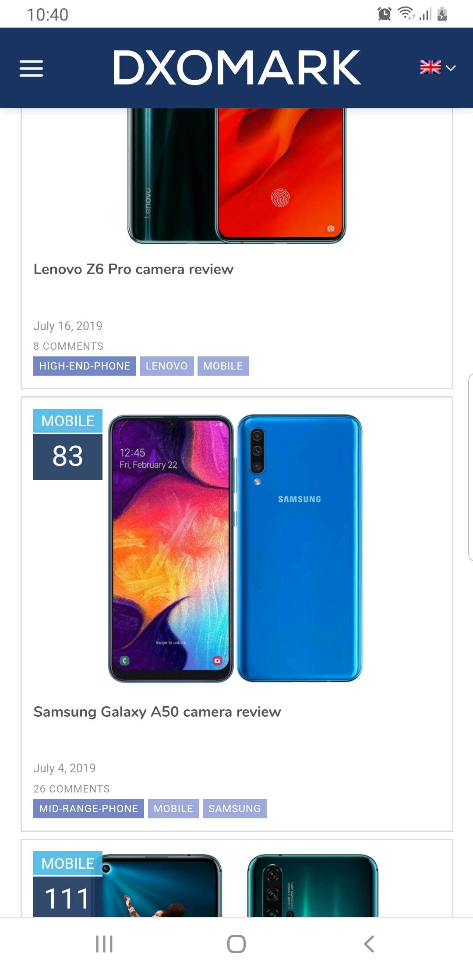Select the HIGH-END-PHONE tag
Viewport: 473px width, 972px height.
pos(85,366)
